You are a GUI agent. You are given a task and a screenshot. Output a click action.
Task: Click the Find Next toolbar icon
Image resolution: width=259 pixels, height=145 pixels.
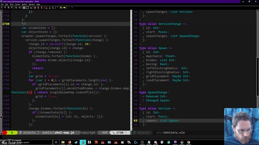(x=38, y=8)
